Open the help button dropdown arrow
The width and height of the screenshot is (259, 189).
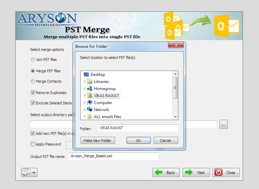tap(34, 173)
